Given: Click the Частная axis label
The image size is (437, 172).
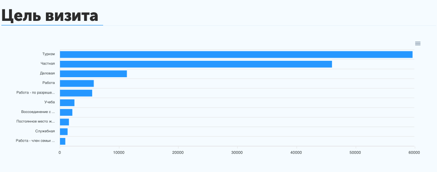Looking at the screenshot, I should [47, 64].
